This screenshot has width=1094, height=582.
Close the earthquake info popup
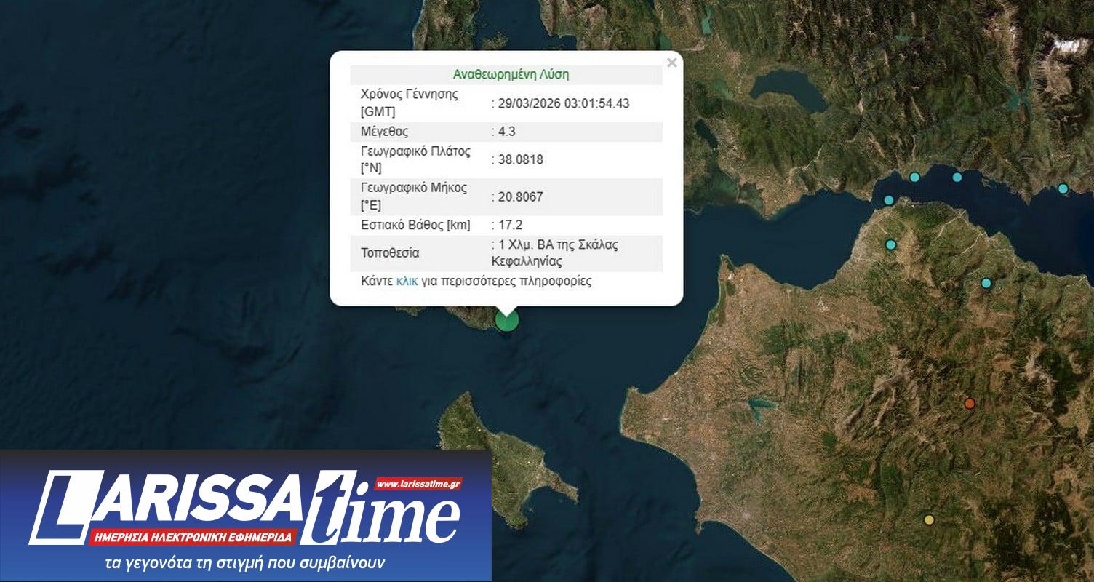[671, 63]
